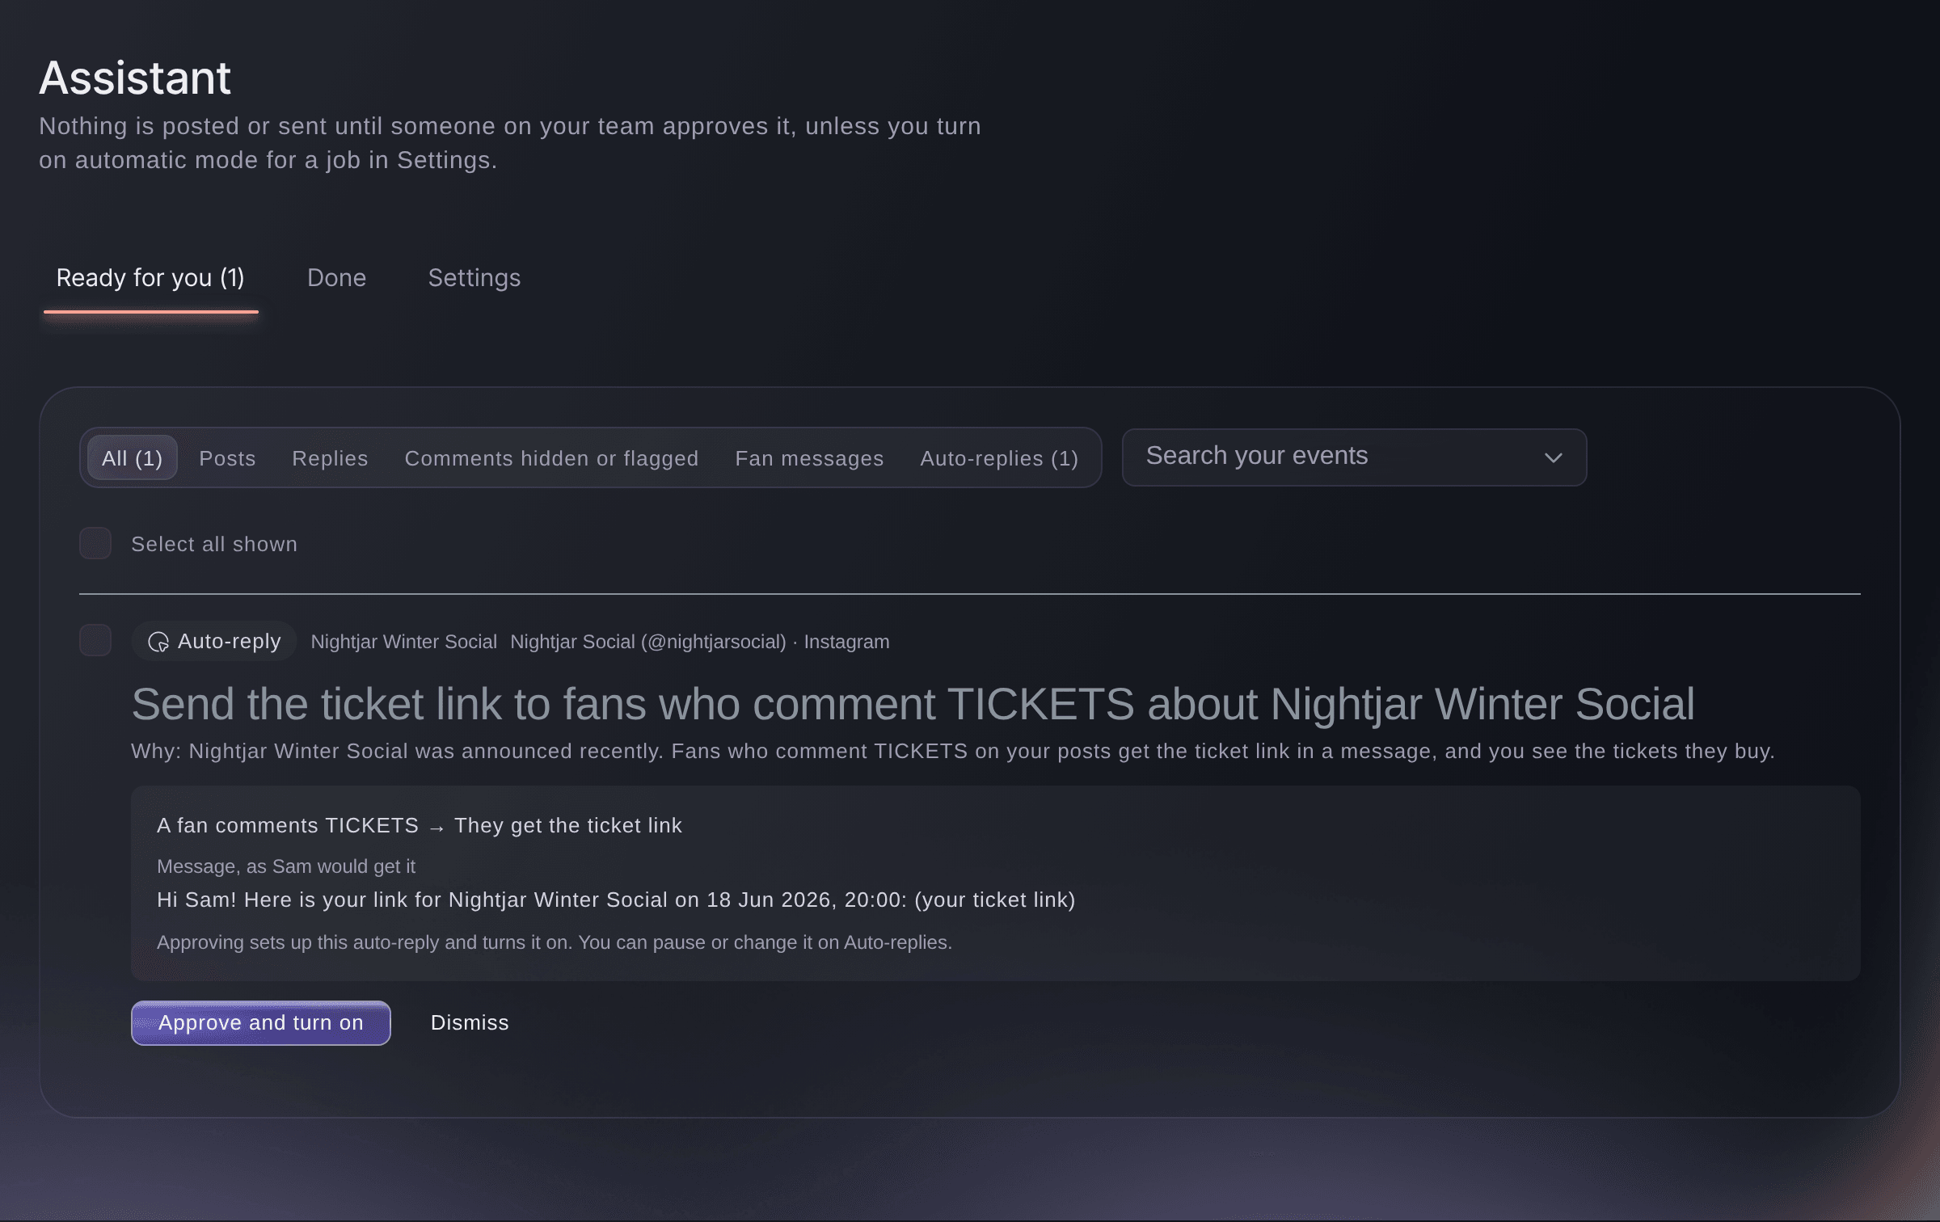Check the Auto-reply suggestion's checkbox
This screenshot has width=1940, height=1222.
[95, 640]
